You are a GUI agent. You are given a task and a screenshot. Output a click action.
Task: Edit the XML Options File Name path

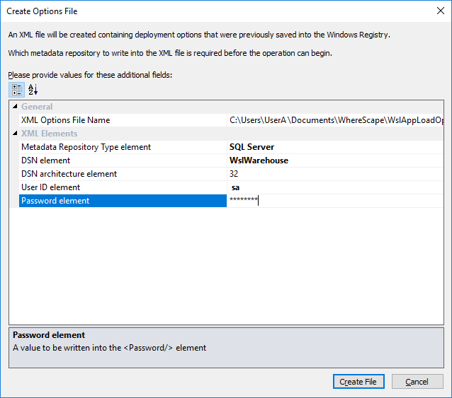(x=336, y=120)
